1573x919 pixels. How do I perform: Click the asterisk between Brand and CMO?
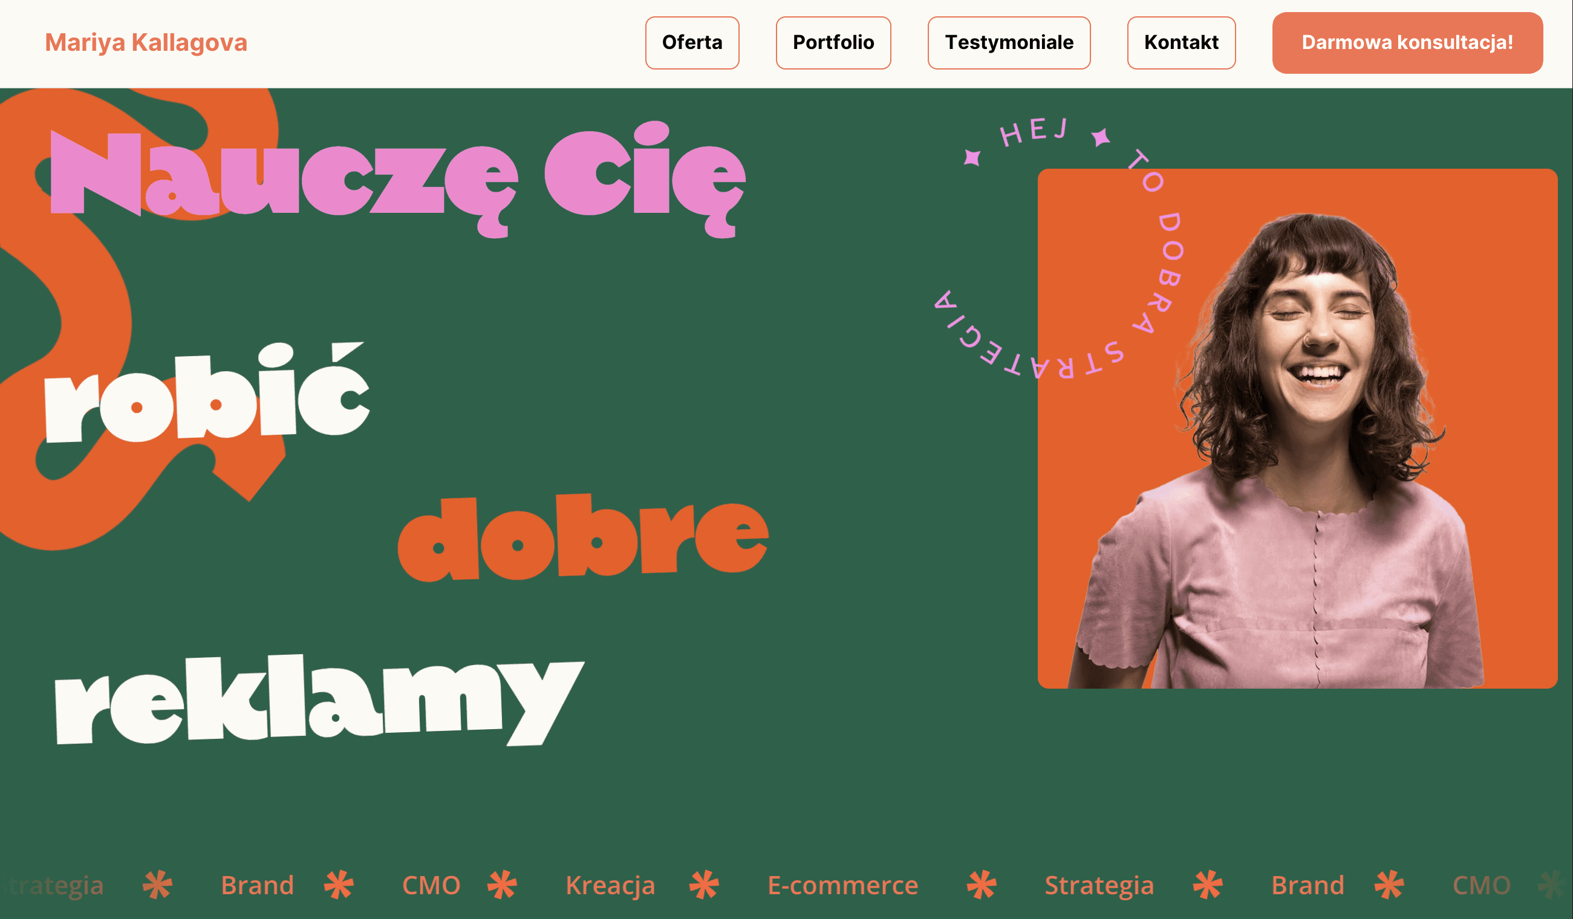[x=339, y=884]
